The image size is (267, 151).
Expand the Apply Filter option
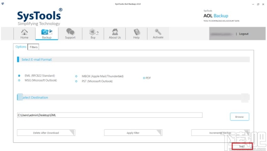[133, 133]
